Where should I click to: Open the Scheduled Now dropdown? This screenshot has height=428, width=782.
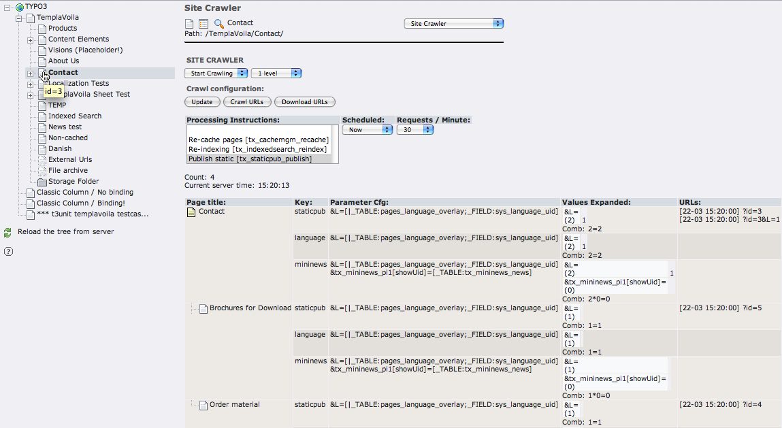[x=367, y=129]
